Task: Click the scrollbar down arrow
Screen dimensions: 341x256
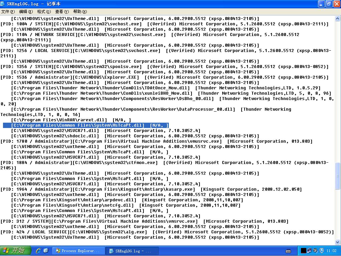Action: click(x=338, y=242)
